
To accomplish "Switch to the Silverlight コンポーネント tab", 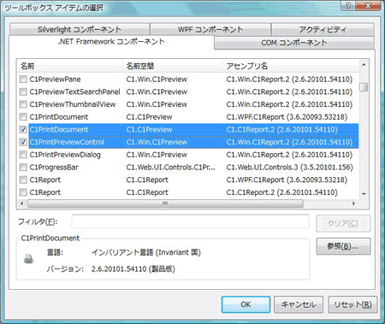I will coord(80,29).
